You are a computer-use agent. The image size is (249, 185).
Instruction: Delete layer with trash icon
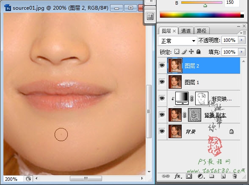point(235,176)
